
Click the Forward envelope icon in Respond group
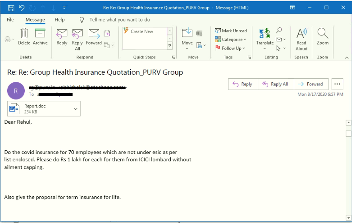click(x=94, y=33)
